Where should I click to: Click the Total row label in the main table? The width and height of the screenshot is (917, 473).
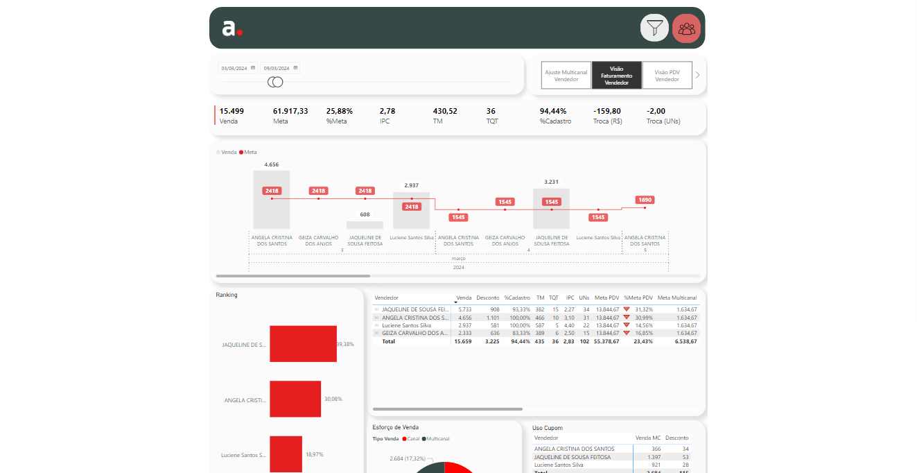[x=388, y=341]
